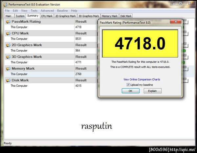The height and width of the screenshot is (153, 197).
Task: Click the Disk Mark result value 4015
Action: [78, 86]
